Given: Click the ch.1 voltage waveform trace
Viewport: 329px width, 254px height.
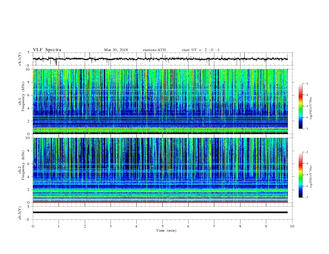Looking at the screenshot, I should point(160,59).
